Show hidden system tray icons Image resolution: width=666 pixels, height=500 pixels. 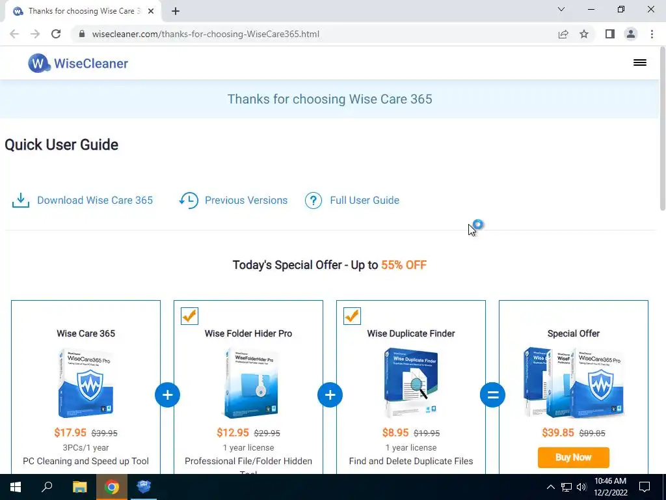pos(550,487)
